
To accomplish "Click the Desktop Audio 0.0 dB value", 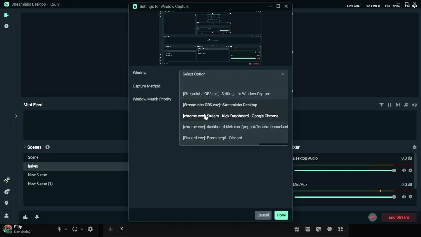I will [407, 158].
